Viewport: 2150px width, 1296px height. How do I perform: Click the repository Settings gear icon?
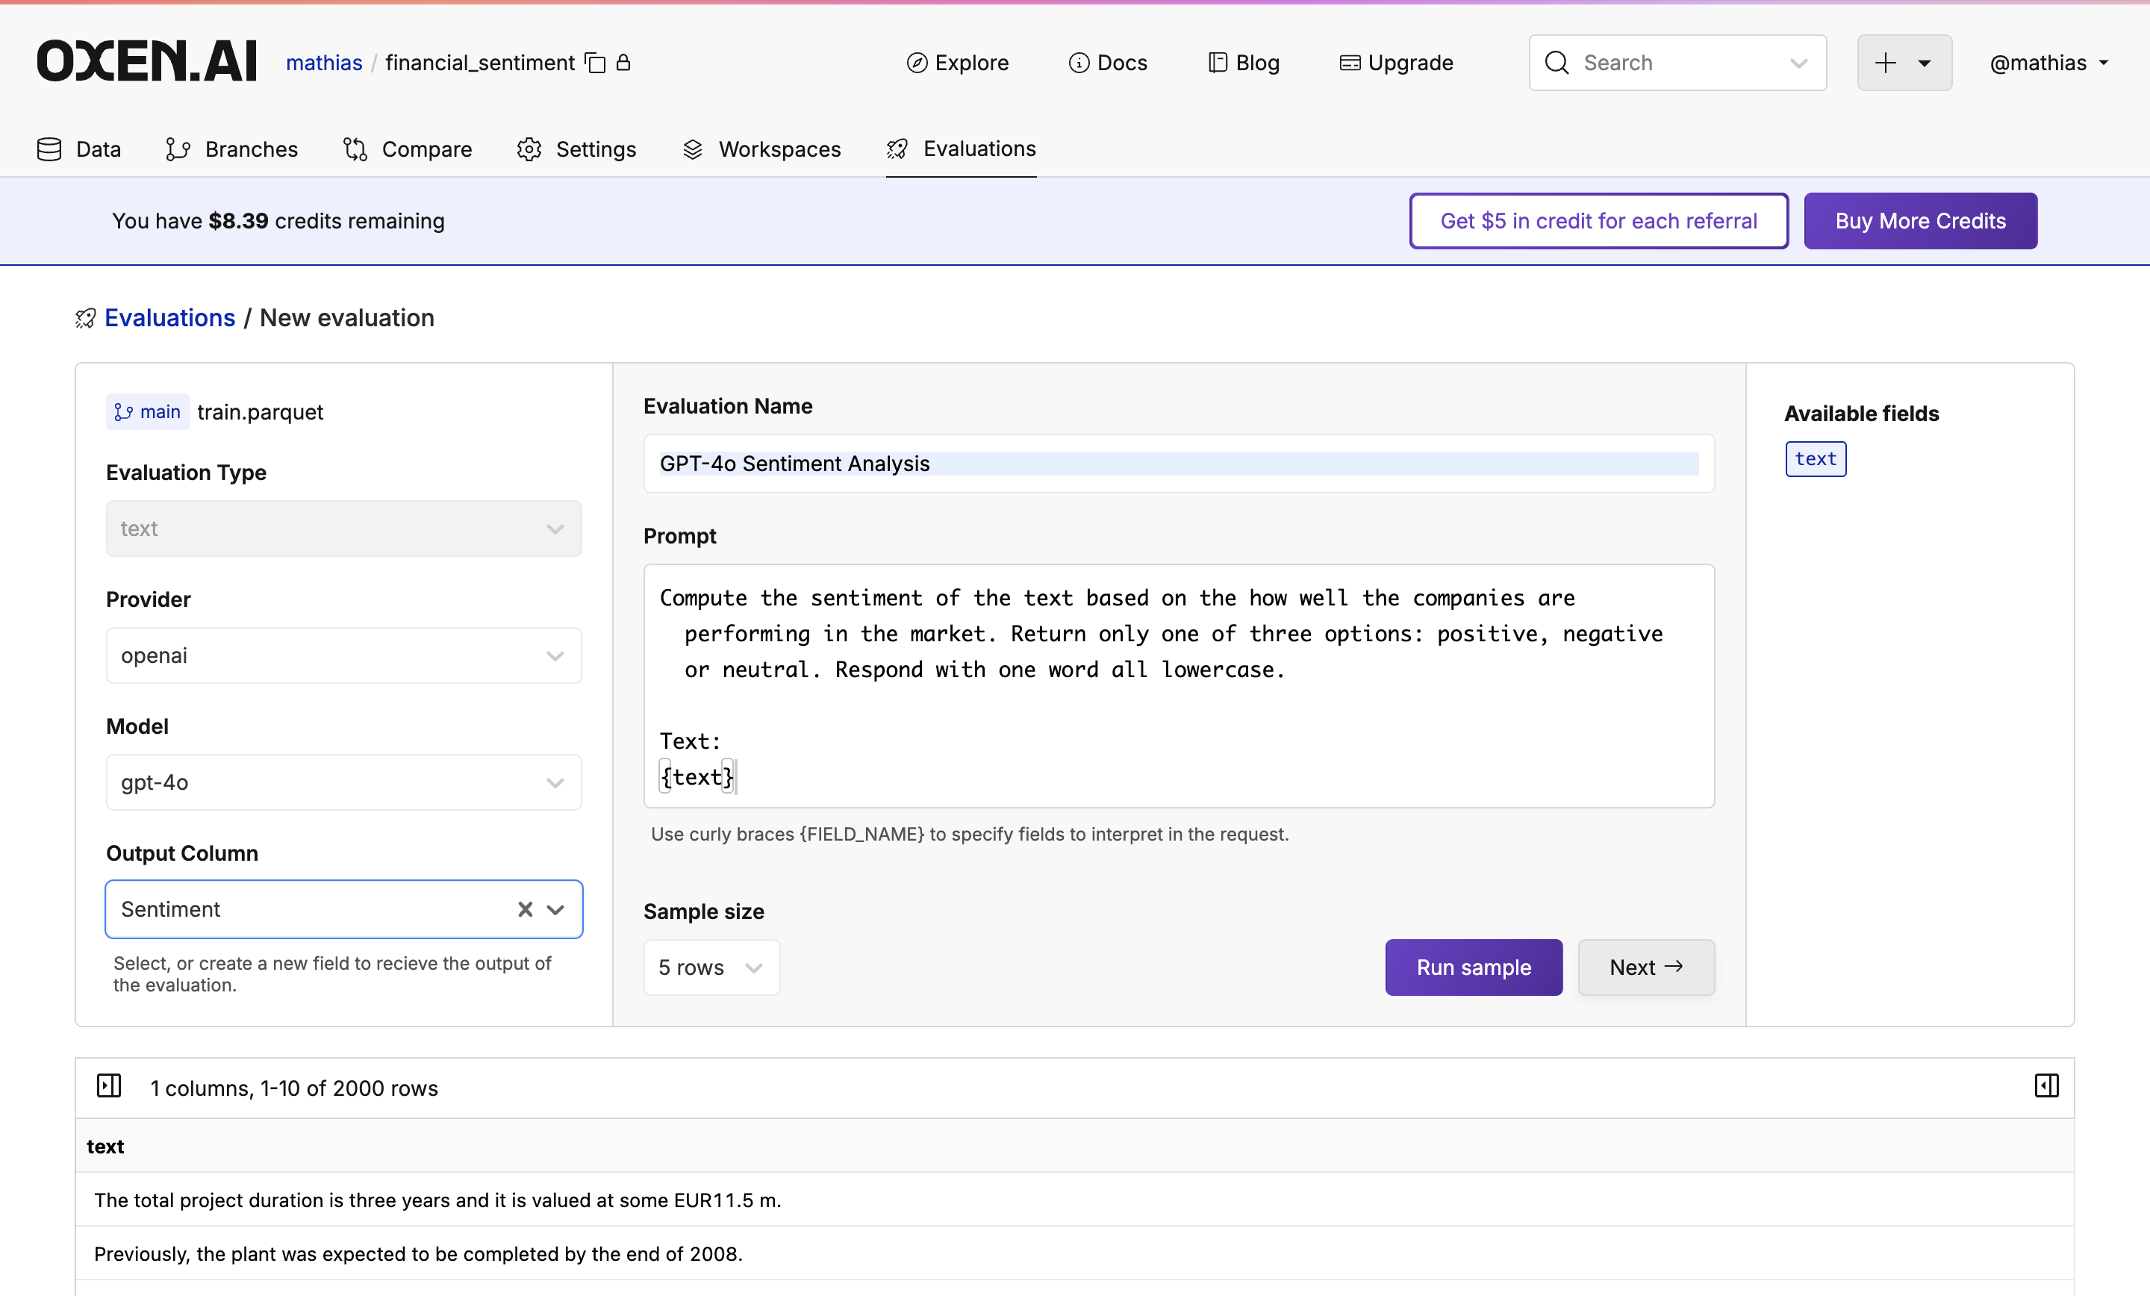click(x=529, y=149)
